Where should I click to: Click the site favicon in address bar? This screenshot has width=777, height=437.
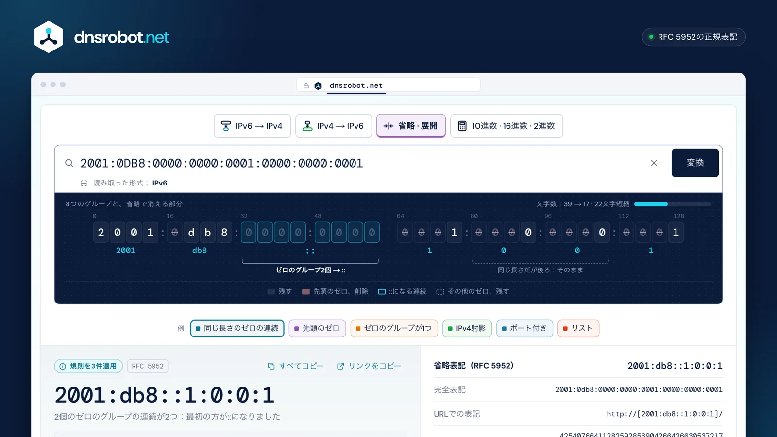pyautogui.click(x=318, y=86)
